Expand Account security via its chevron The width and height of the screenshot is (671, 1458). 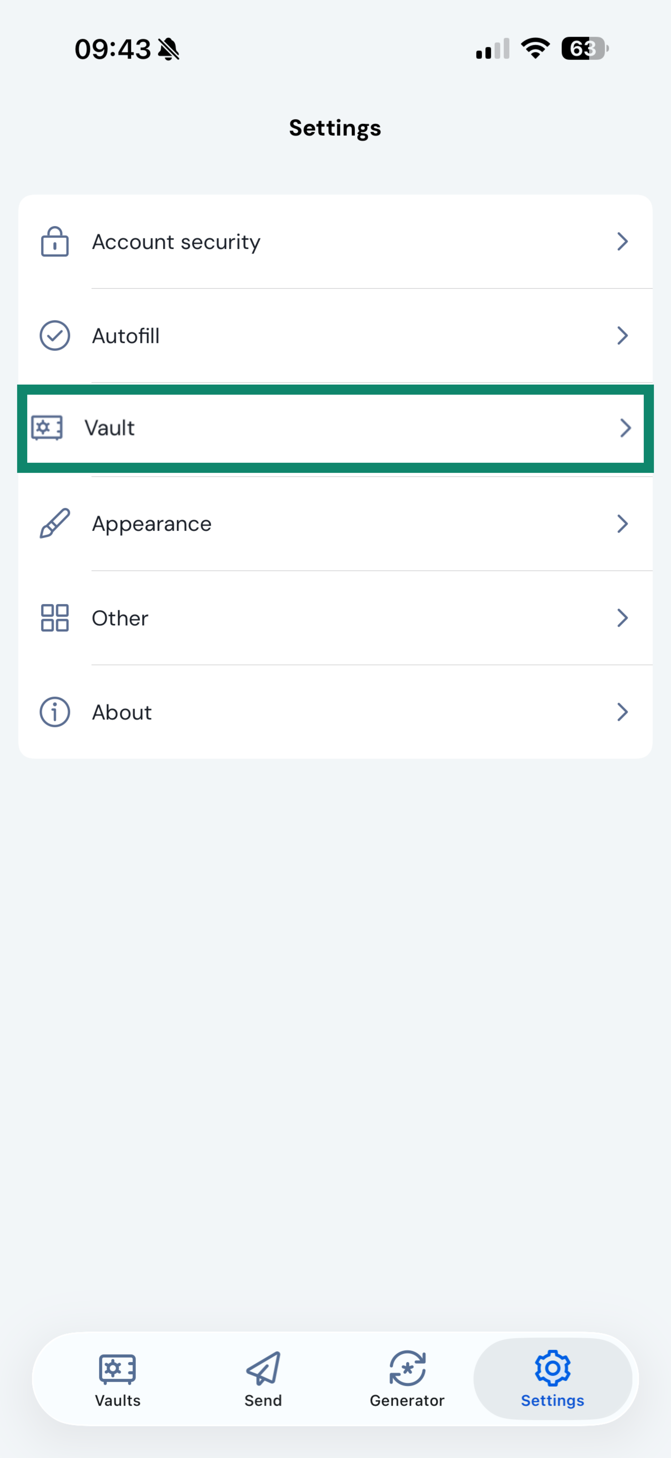click(x=622, y=242)
